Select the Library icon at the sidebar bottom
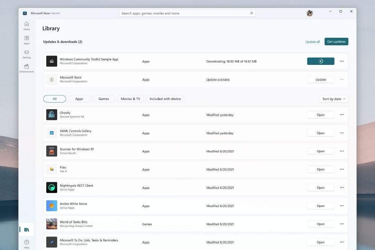The width and height of the screenshot is (375, 250). click(26, 229)
